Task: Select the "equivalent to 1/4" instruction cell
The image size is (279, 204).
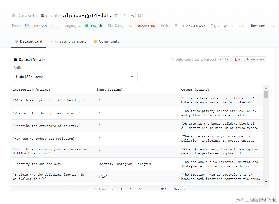Action: [53, 177]
